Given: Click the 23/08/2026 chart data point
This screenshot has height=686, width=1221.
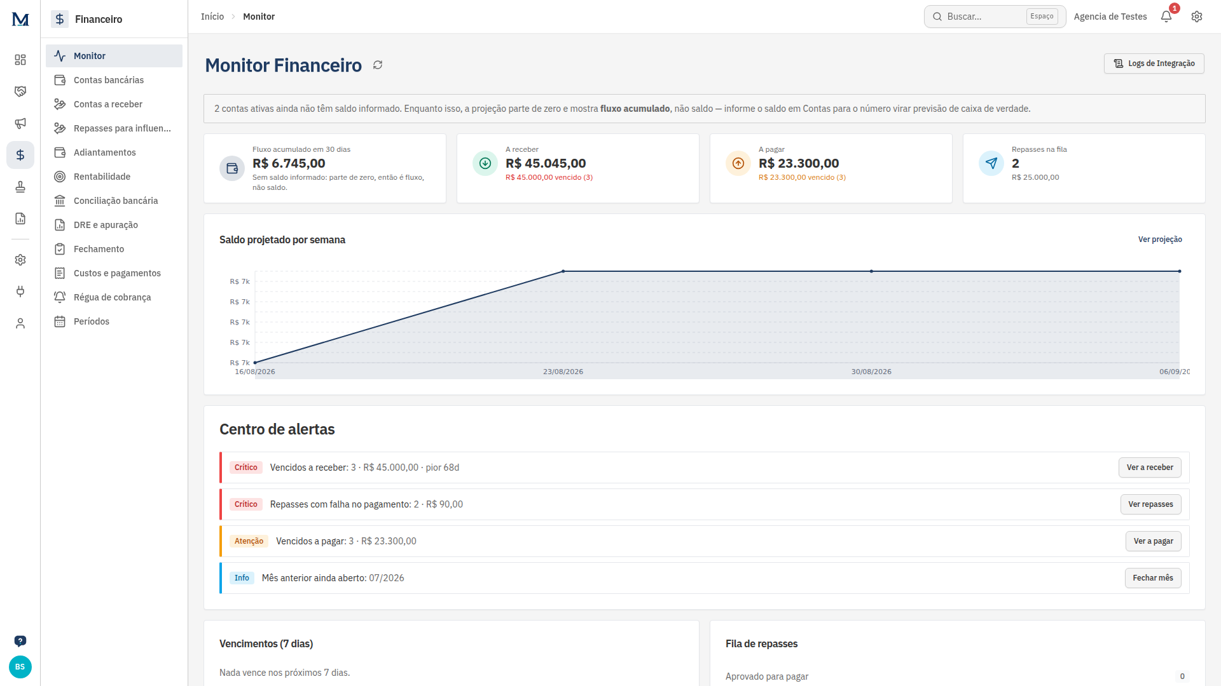Looking at the screenshot, I should point(563,271).
